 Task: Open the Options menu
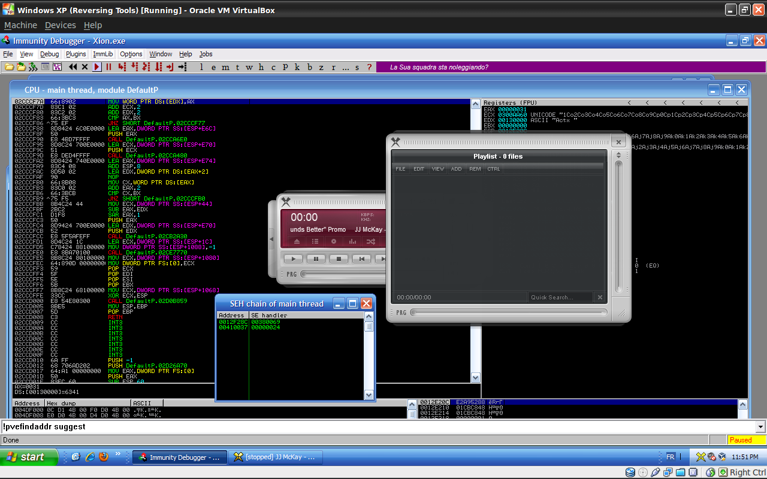[131, 54]
